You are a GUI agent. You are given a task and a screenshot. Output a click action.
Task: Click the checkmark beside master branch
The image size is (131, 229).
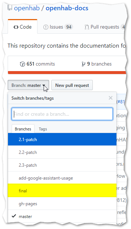[14, 216]
